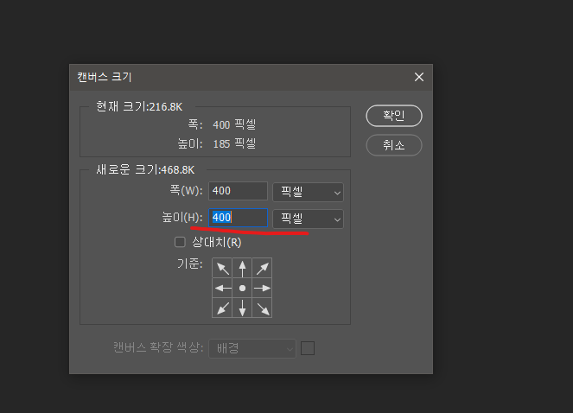Enable the 상대치(R) relative checkbox
The height and width of the screenshot is (413, 573).
[180, 242]
